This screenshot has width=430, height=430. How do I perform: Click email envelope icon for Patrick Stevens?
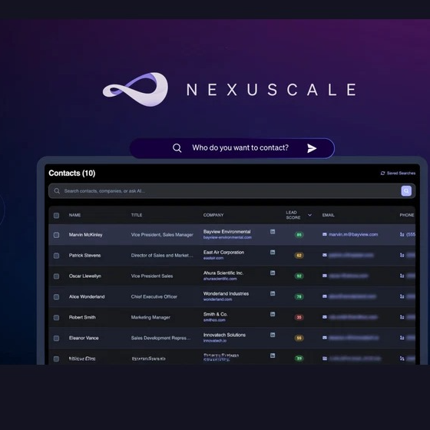(325, 255)
